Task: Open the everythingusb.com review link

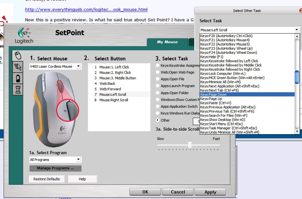Action: click(x=86, y=9)
